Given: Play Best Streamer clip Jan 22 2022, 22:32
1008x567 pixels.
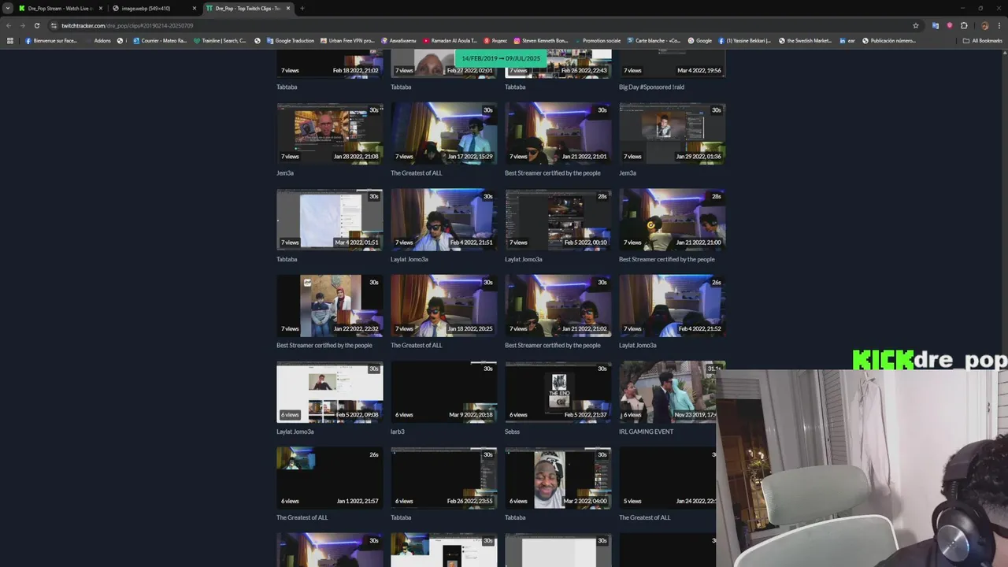Looking at the screenshot, I should 330,306.
